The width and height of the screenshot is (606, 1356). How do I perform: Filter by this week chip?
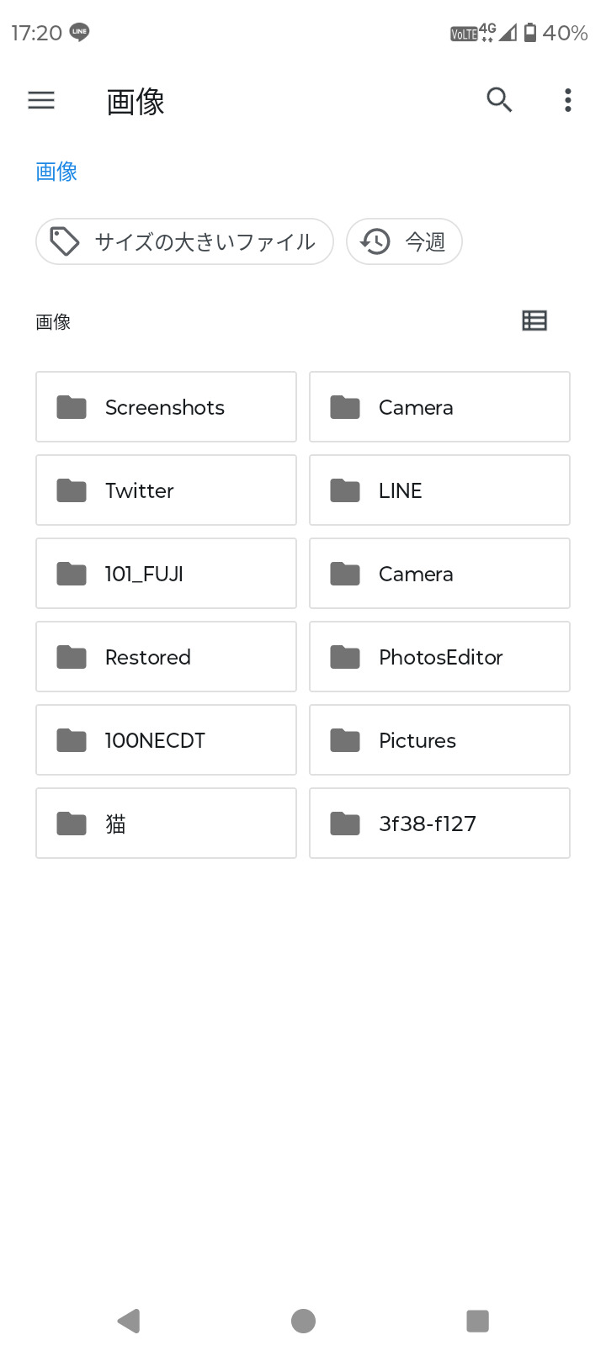tap(404, 242)
